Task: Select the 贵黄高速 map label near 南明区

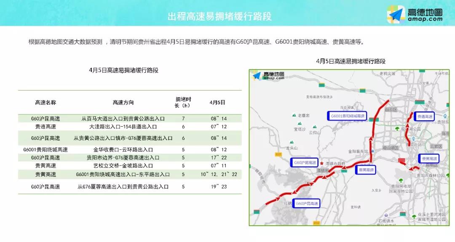Action: point(429,159)
